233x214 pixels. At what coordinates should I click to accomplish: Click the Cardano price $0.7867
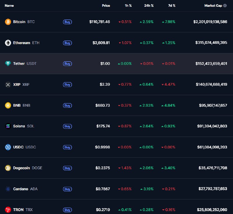click(103, 189)
